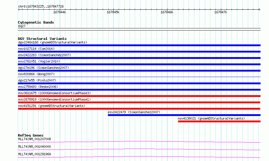Image resolution: width=269 pixels, height=161 pixels.
Task: Click magenta line of MLLT4|NM_001207008 transcript
Action: 139,142
